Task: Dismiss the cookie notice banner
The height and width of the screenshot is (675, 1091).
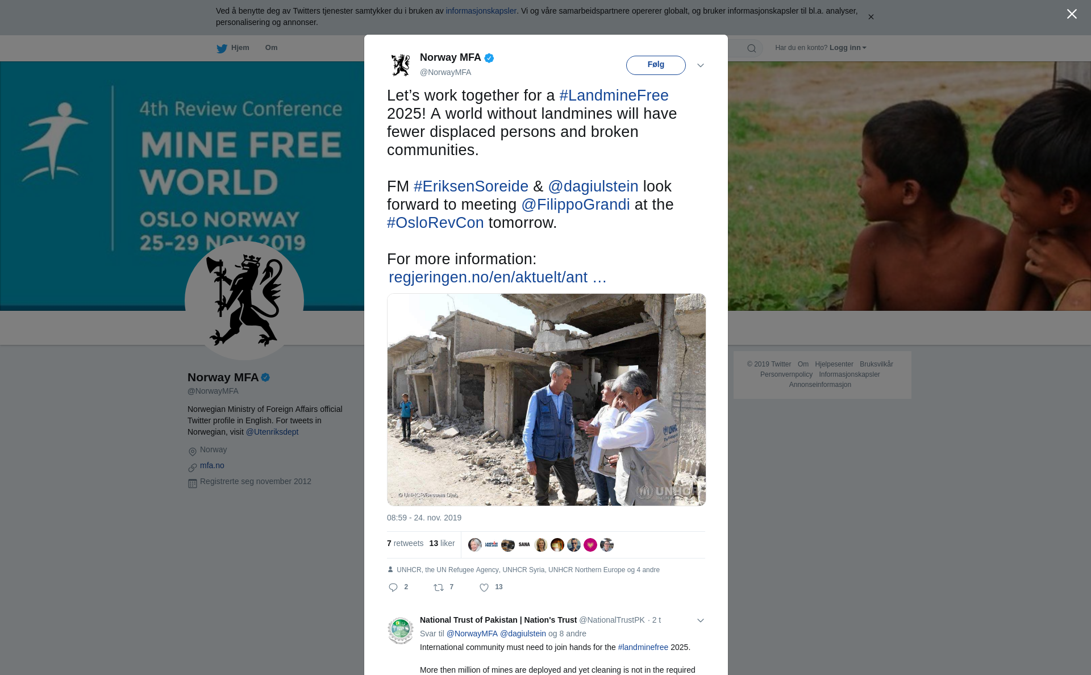Action: (871, 17)
